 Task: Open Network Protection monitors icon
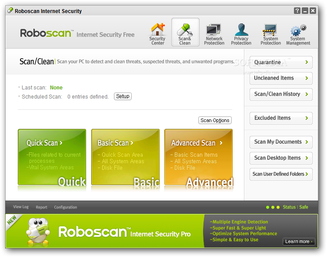pos(214,30)
